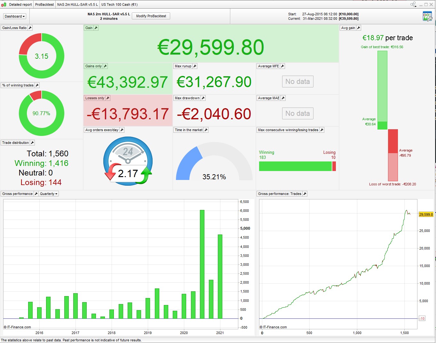The height and width of the screenshot is (343, 436).
Task: Click the green winning streak bar
Action: (295, 166)
